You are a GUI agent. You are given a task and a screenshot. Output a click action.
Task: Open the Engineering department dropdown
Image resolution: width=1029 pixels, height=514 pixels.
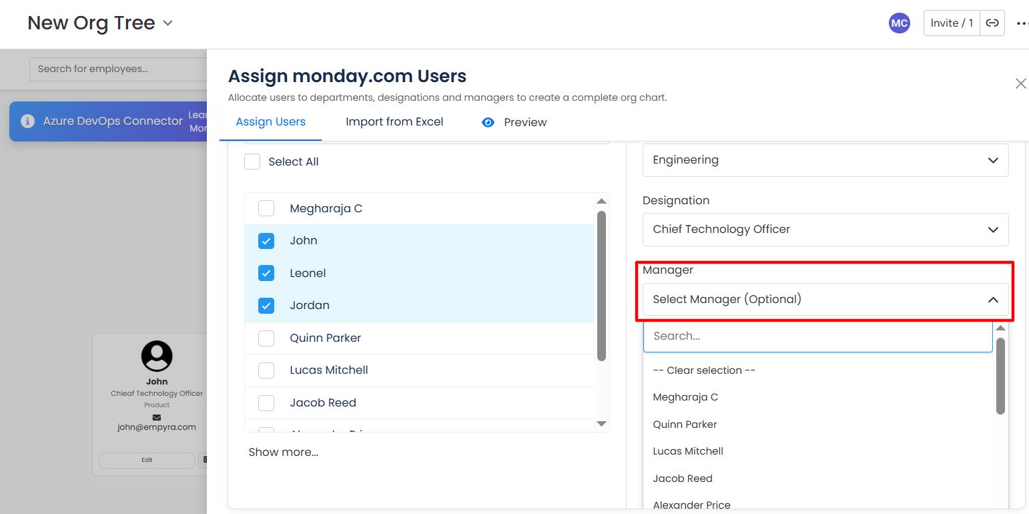pyautogui.click(x=825, y=160)
